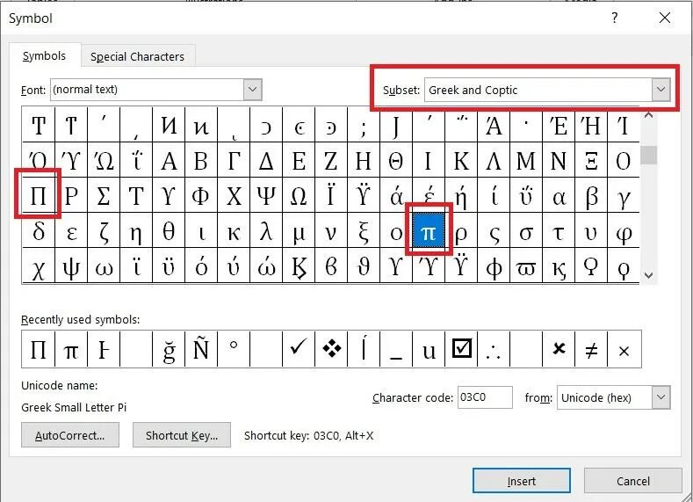Open the from Unicode (hex) dropdown

tap(661, 397)
